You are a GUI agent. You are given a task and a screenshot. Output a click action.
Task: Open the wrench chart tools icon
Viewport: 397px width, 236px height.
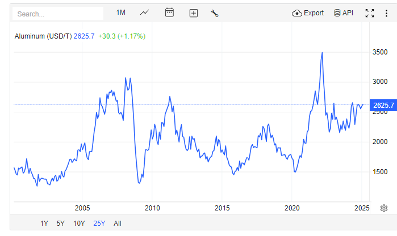pos(215,13)
